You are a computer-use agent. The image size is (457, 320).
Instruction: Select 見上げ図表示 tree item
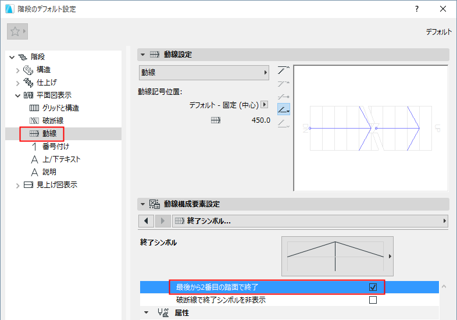[57, 185]
